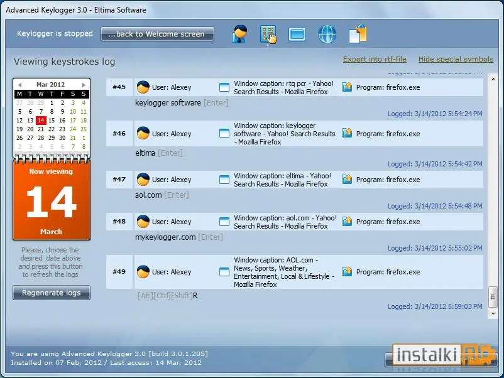Click program icon in entry #45
This screenshot has width=504, height=378.
[347, 87]
